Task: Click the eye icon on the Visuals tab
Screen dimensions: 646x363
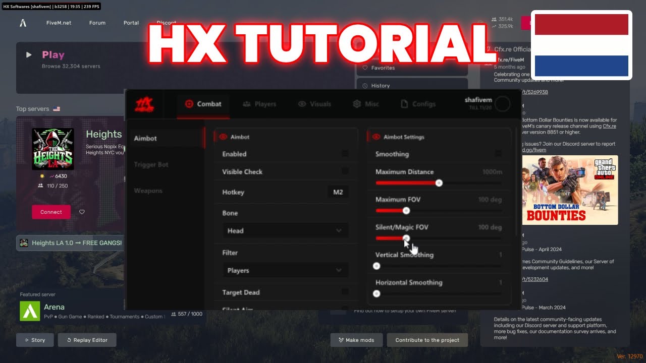Action: (302, 104)
